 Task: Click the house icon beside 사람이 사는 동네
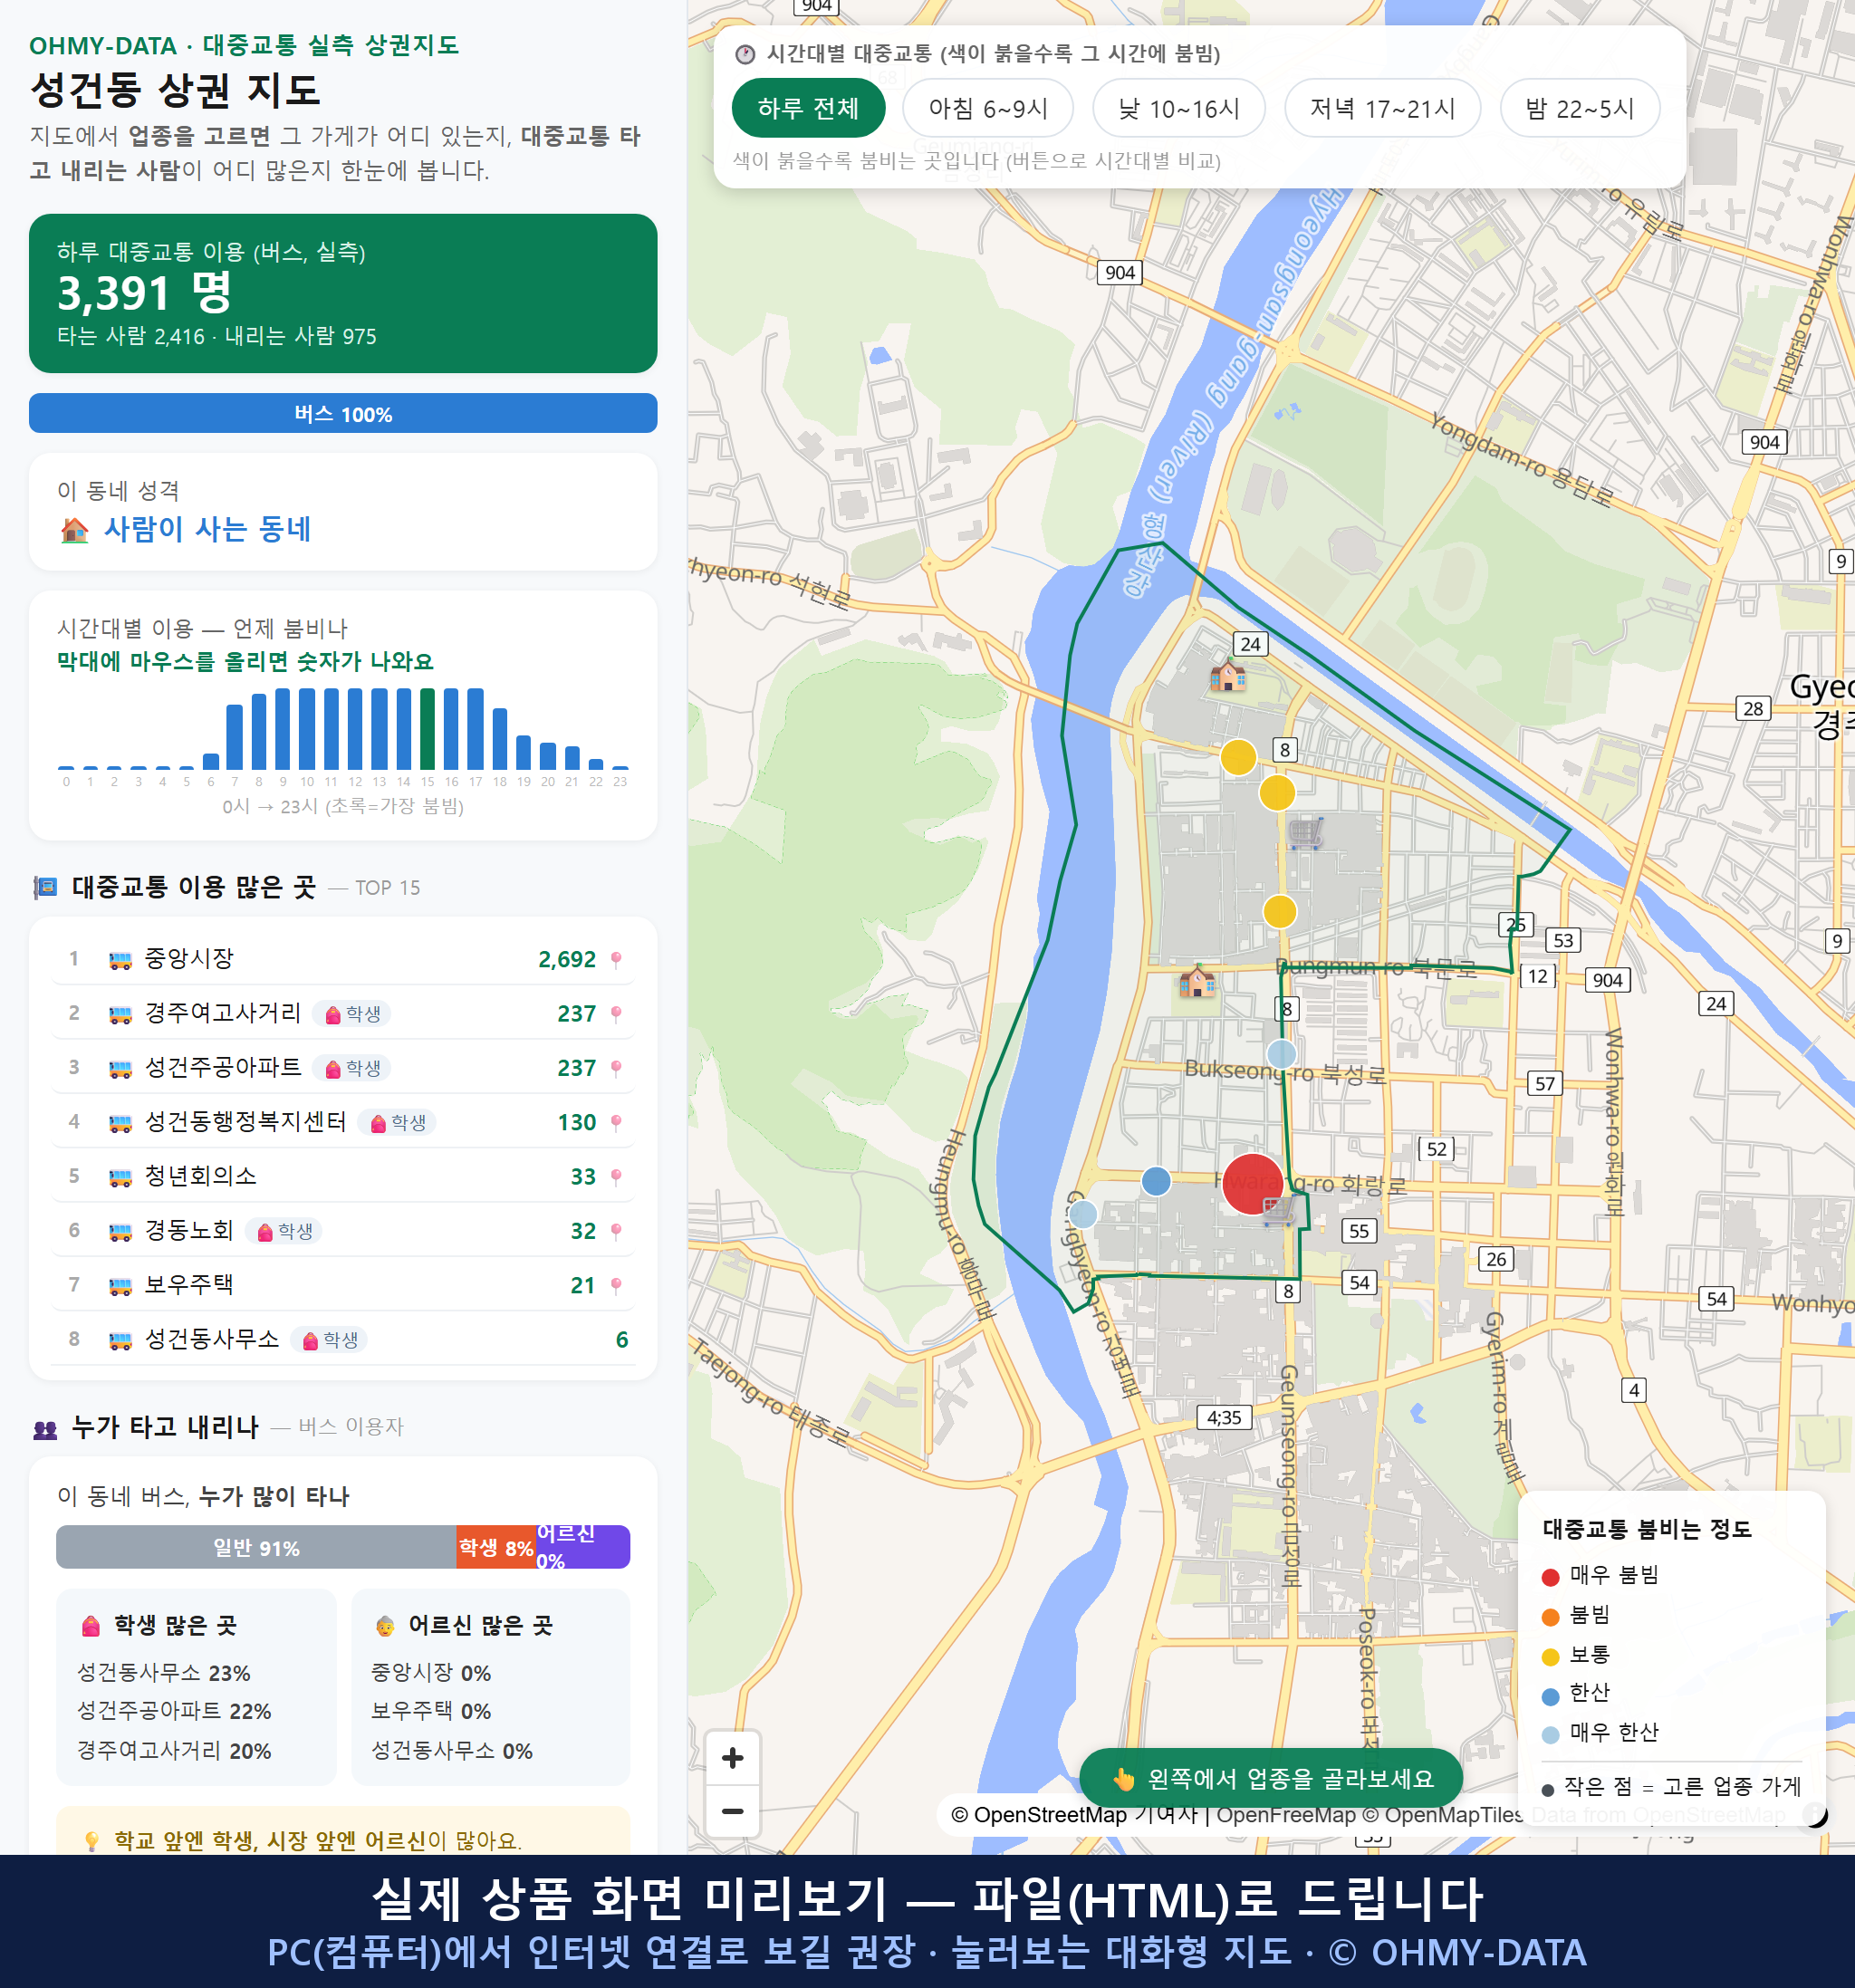[x=75, y=530]
